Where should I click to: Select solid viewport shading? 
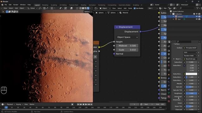tap(83, 8)
